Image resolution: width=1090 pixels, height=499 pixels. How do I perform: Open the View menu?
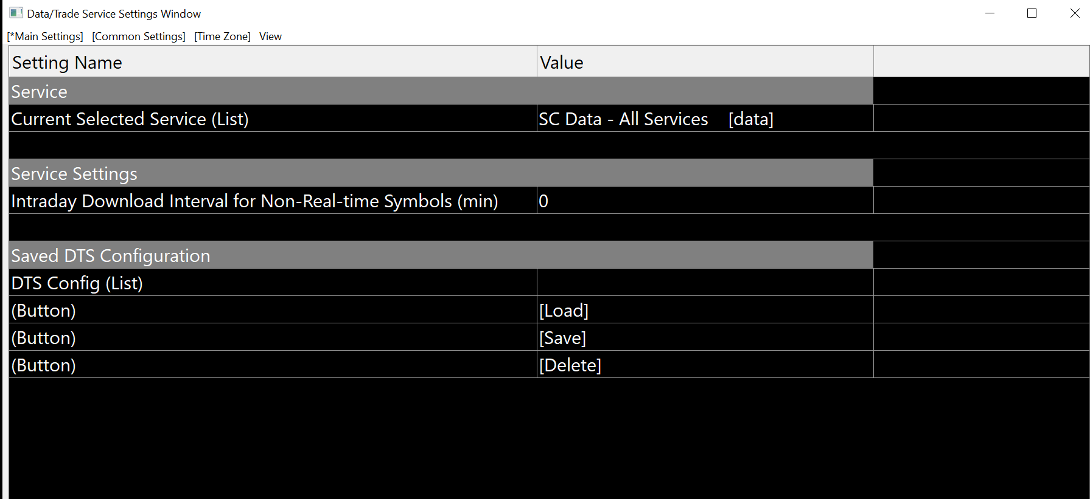pyautogui.click(x=270, y=36)
